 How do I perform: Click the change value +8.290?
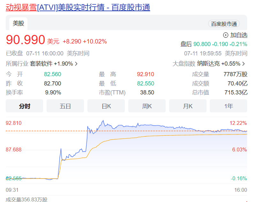tap(72, 41)
